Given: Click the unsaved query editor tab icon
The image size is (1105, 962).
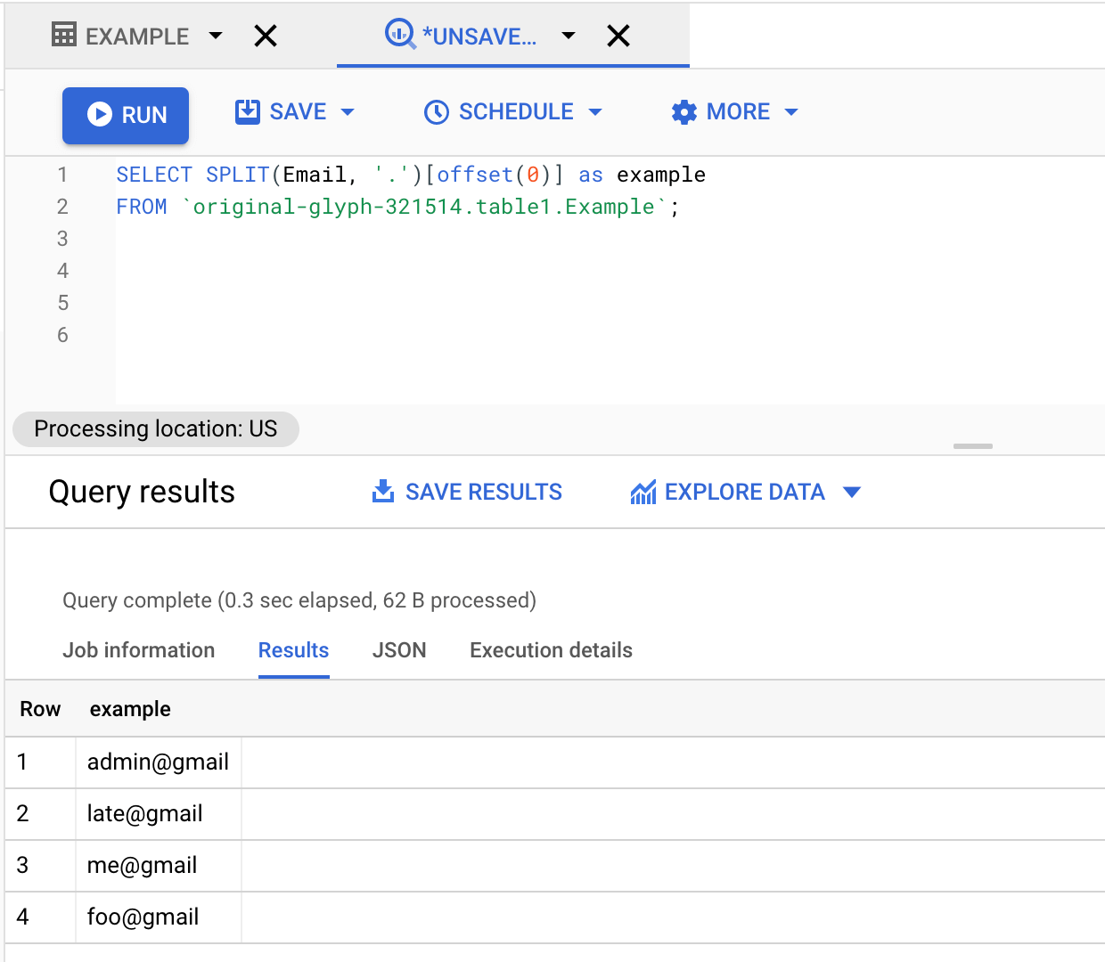Looking at the screenshot, I should point(399,35).
